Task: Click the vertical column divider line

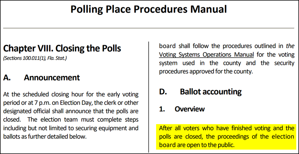Action: (149, 96)
